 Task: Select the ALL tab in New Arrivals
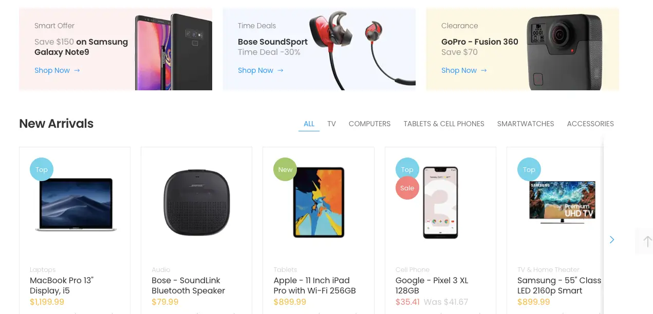click(309, 124)
